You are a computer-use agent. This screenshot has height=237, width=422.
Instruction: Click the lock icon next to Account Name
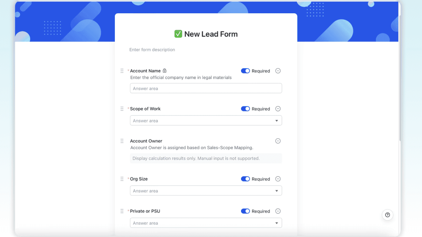(x=164, y=71)
